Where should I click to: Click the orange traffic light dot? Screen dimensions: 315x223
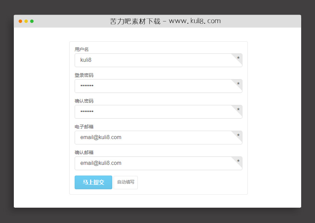point(26,21)
